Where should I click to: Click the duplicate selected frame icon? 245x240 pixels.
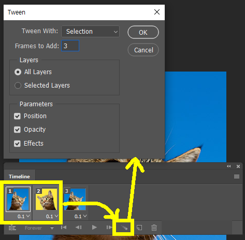coord(139,228)
